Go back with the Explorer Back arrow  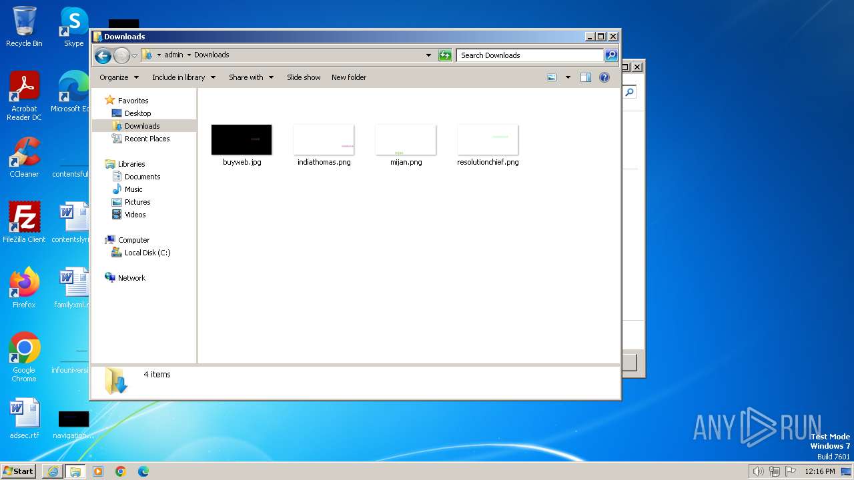(103, 55)
